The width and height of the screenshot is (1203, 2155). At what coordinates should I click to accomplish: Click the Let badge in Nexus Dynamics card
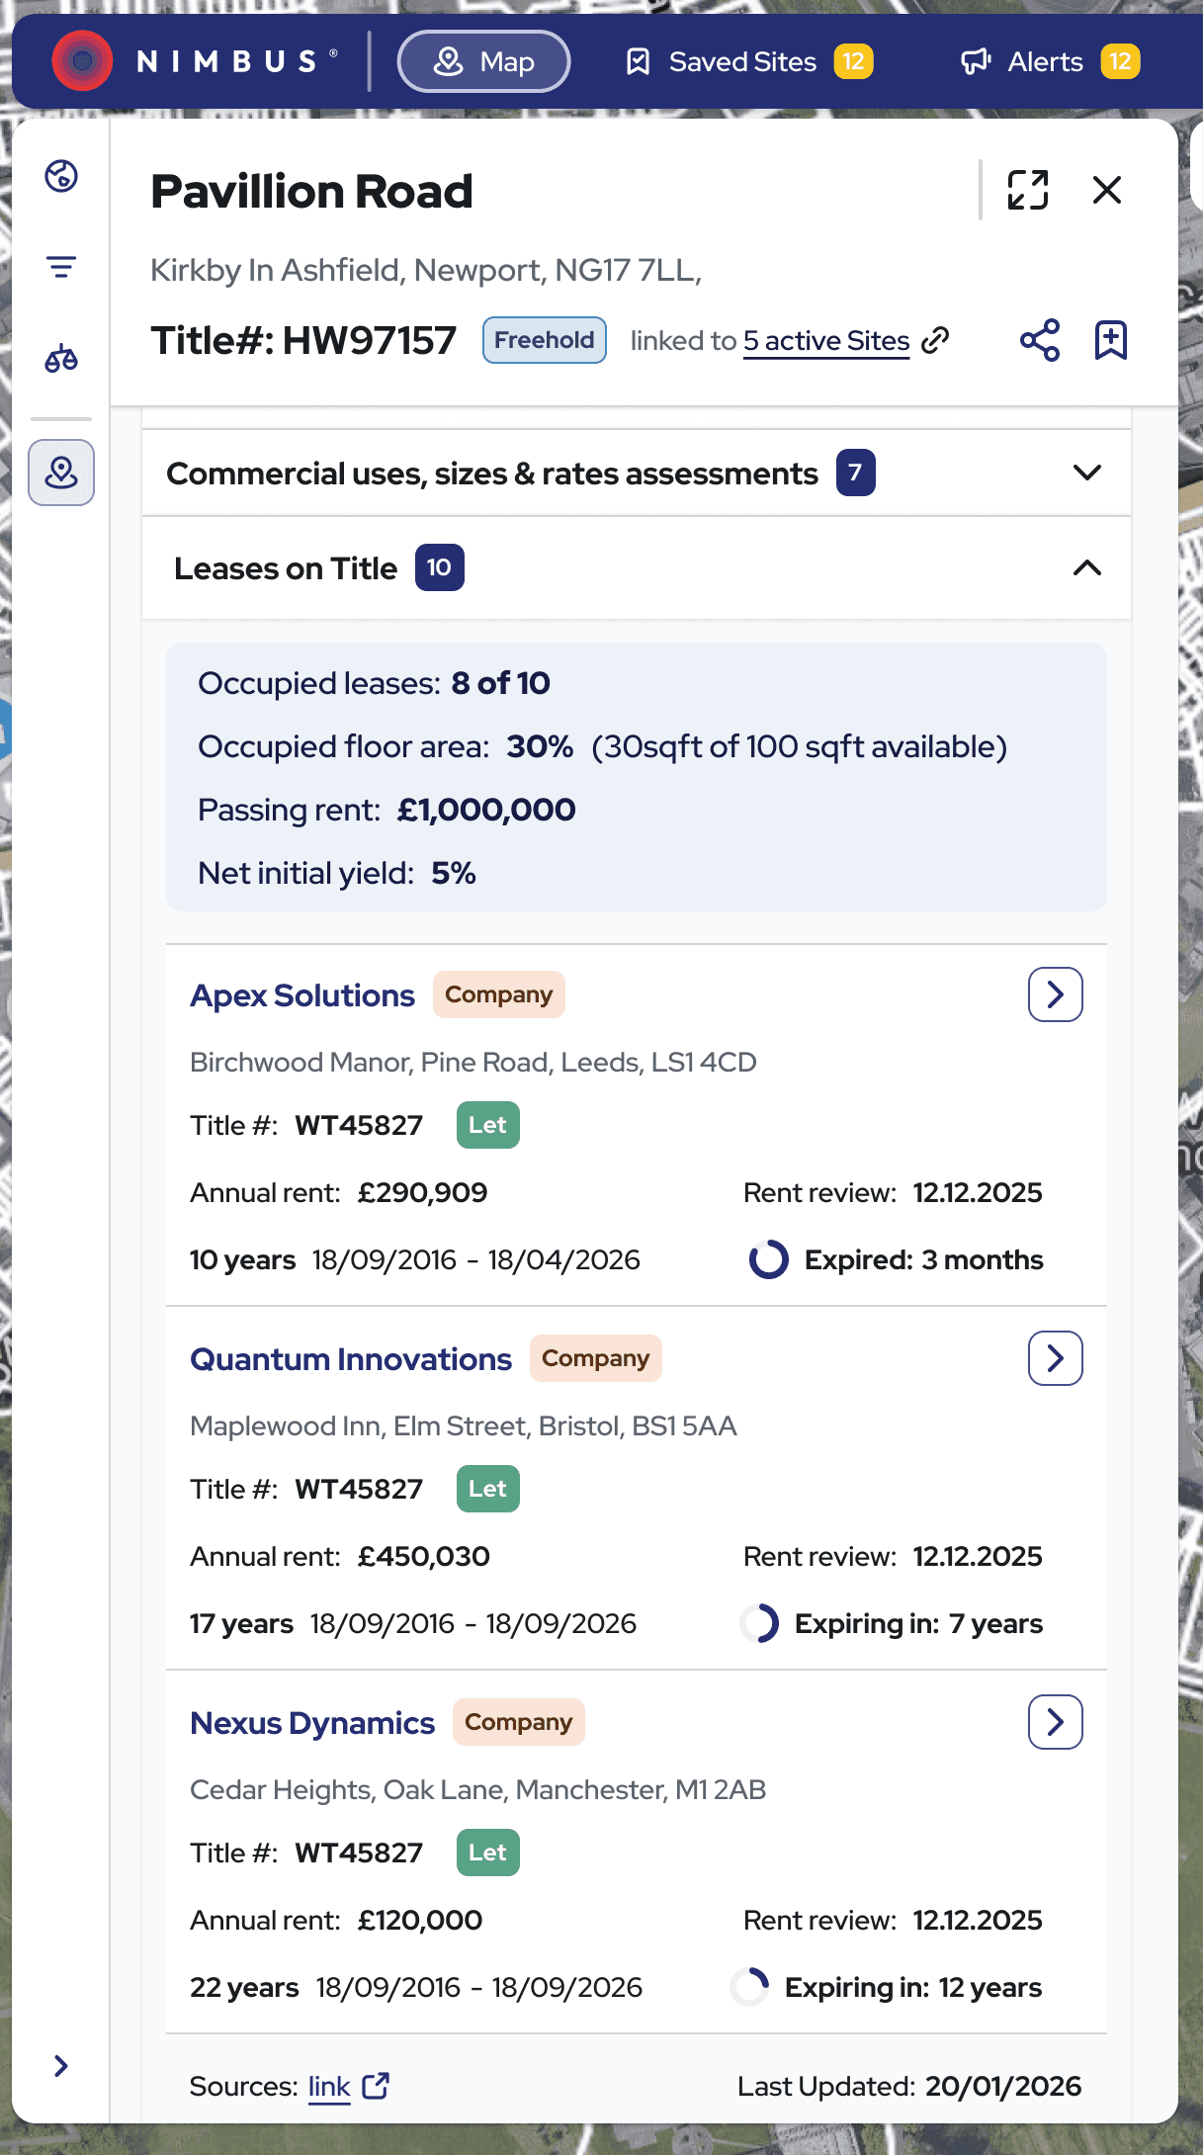pyautogui.click(x=488, y=1853)
